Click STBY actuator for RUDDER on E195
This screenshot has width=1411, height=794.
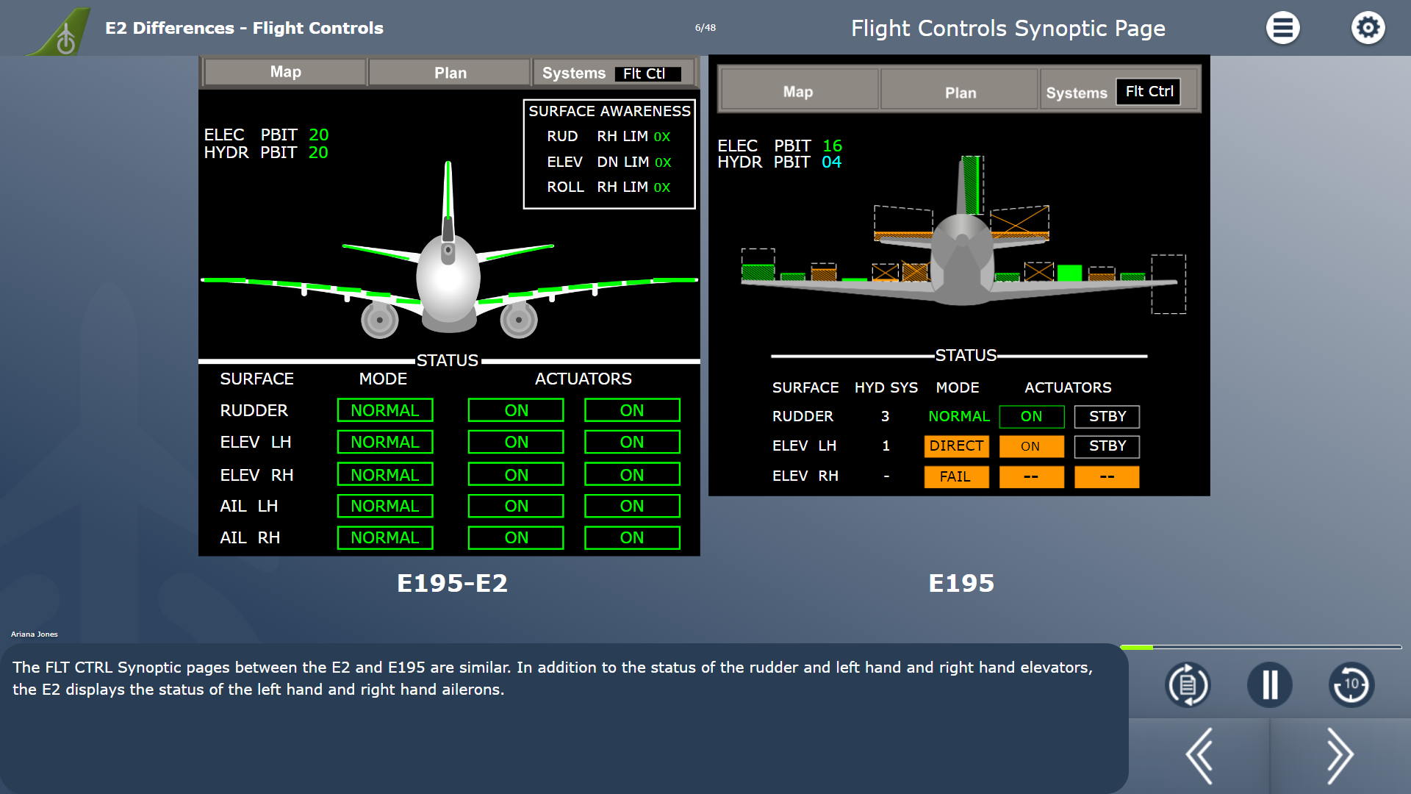click(1107, 416)
